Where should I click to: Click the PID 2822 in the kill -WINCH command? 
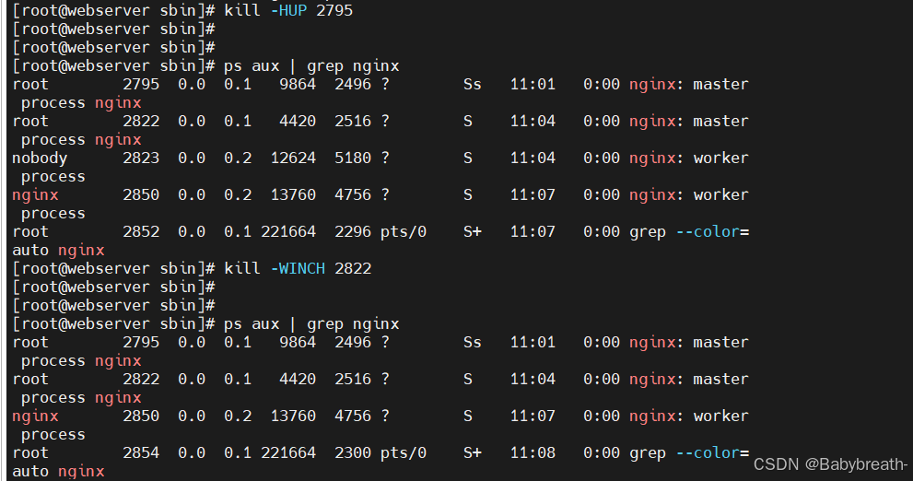coord(353,268)
